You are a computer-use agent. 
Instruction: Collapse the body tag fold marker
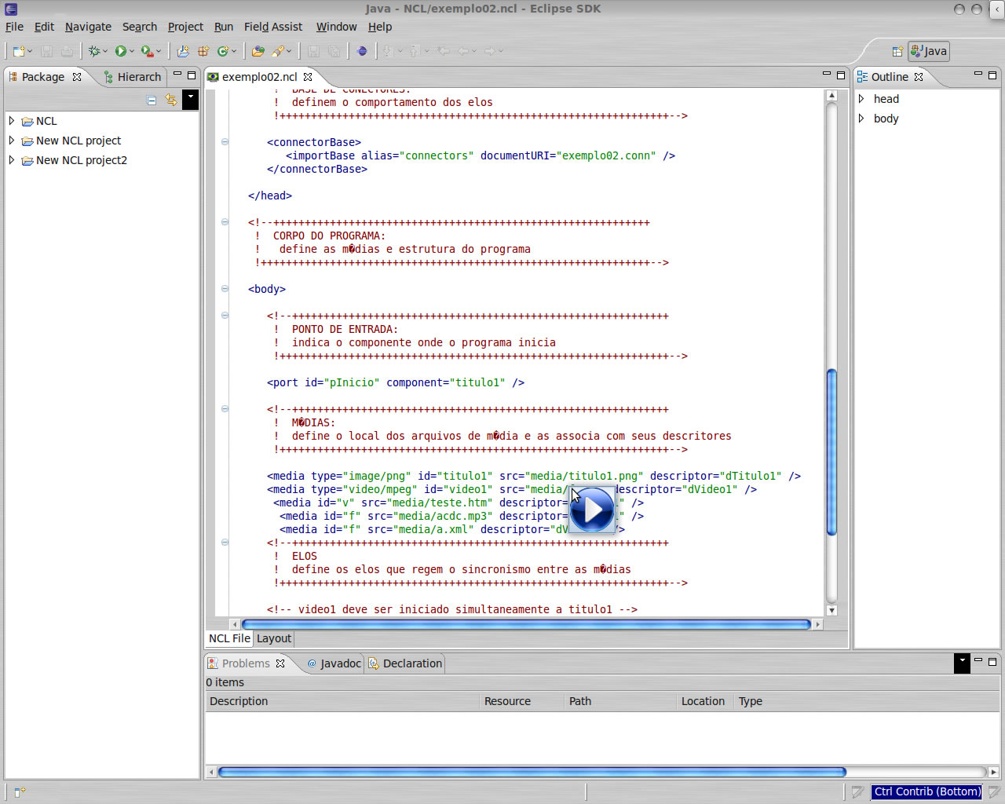225,289
